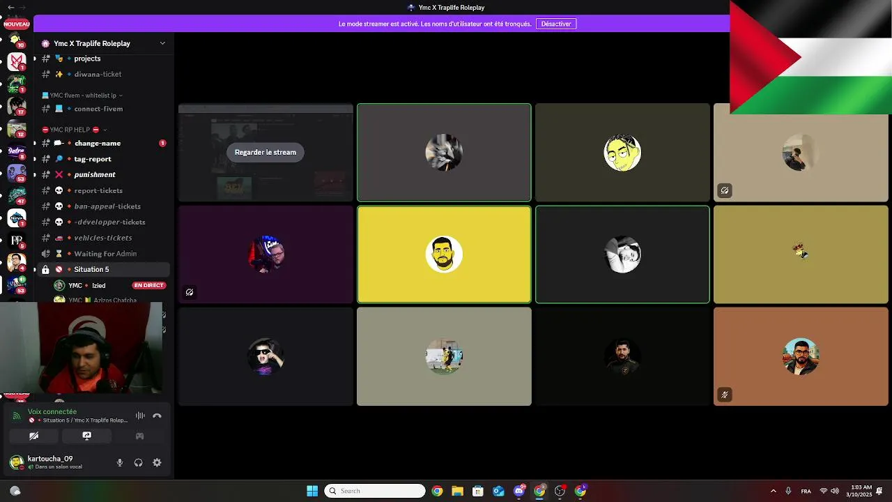Open the Situation 5 / Ymc X Traplife link
Screen dimensions: 892x502
[x=85, y=420]
